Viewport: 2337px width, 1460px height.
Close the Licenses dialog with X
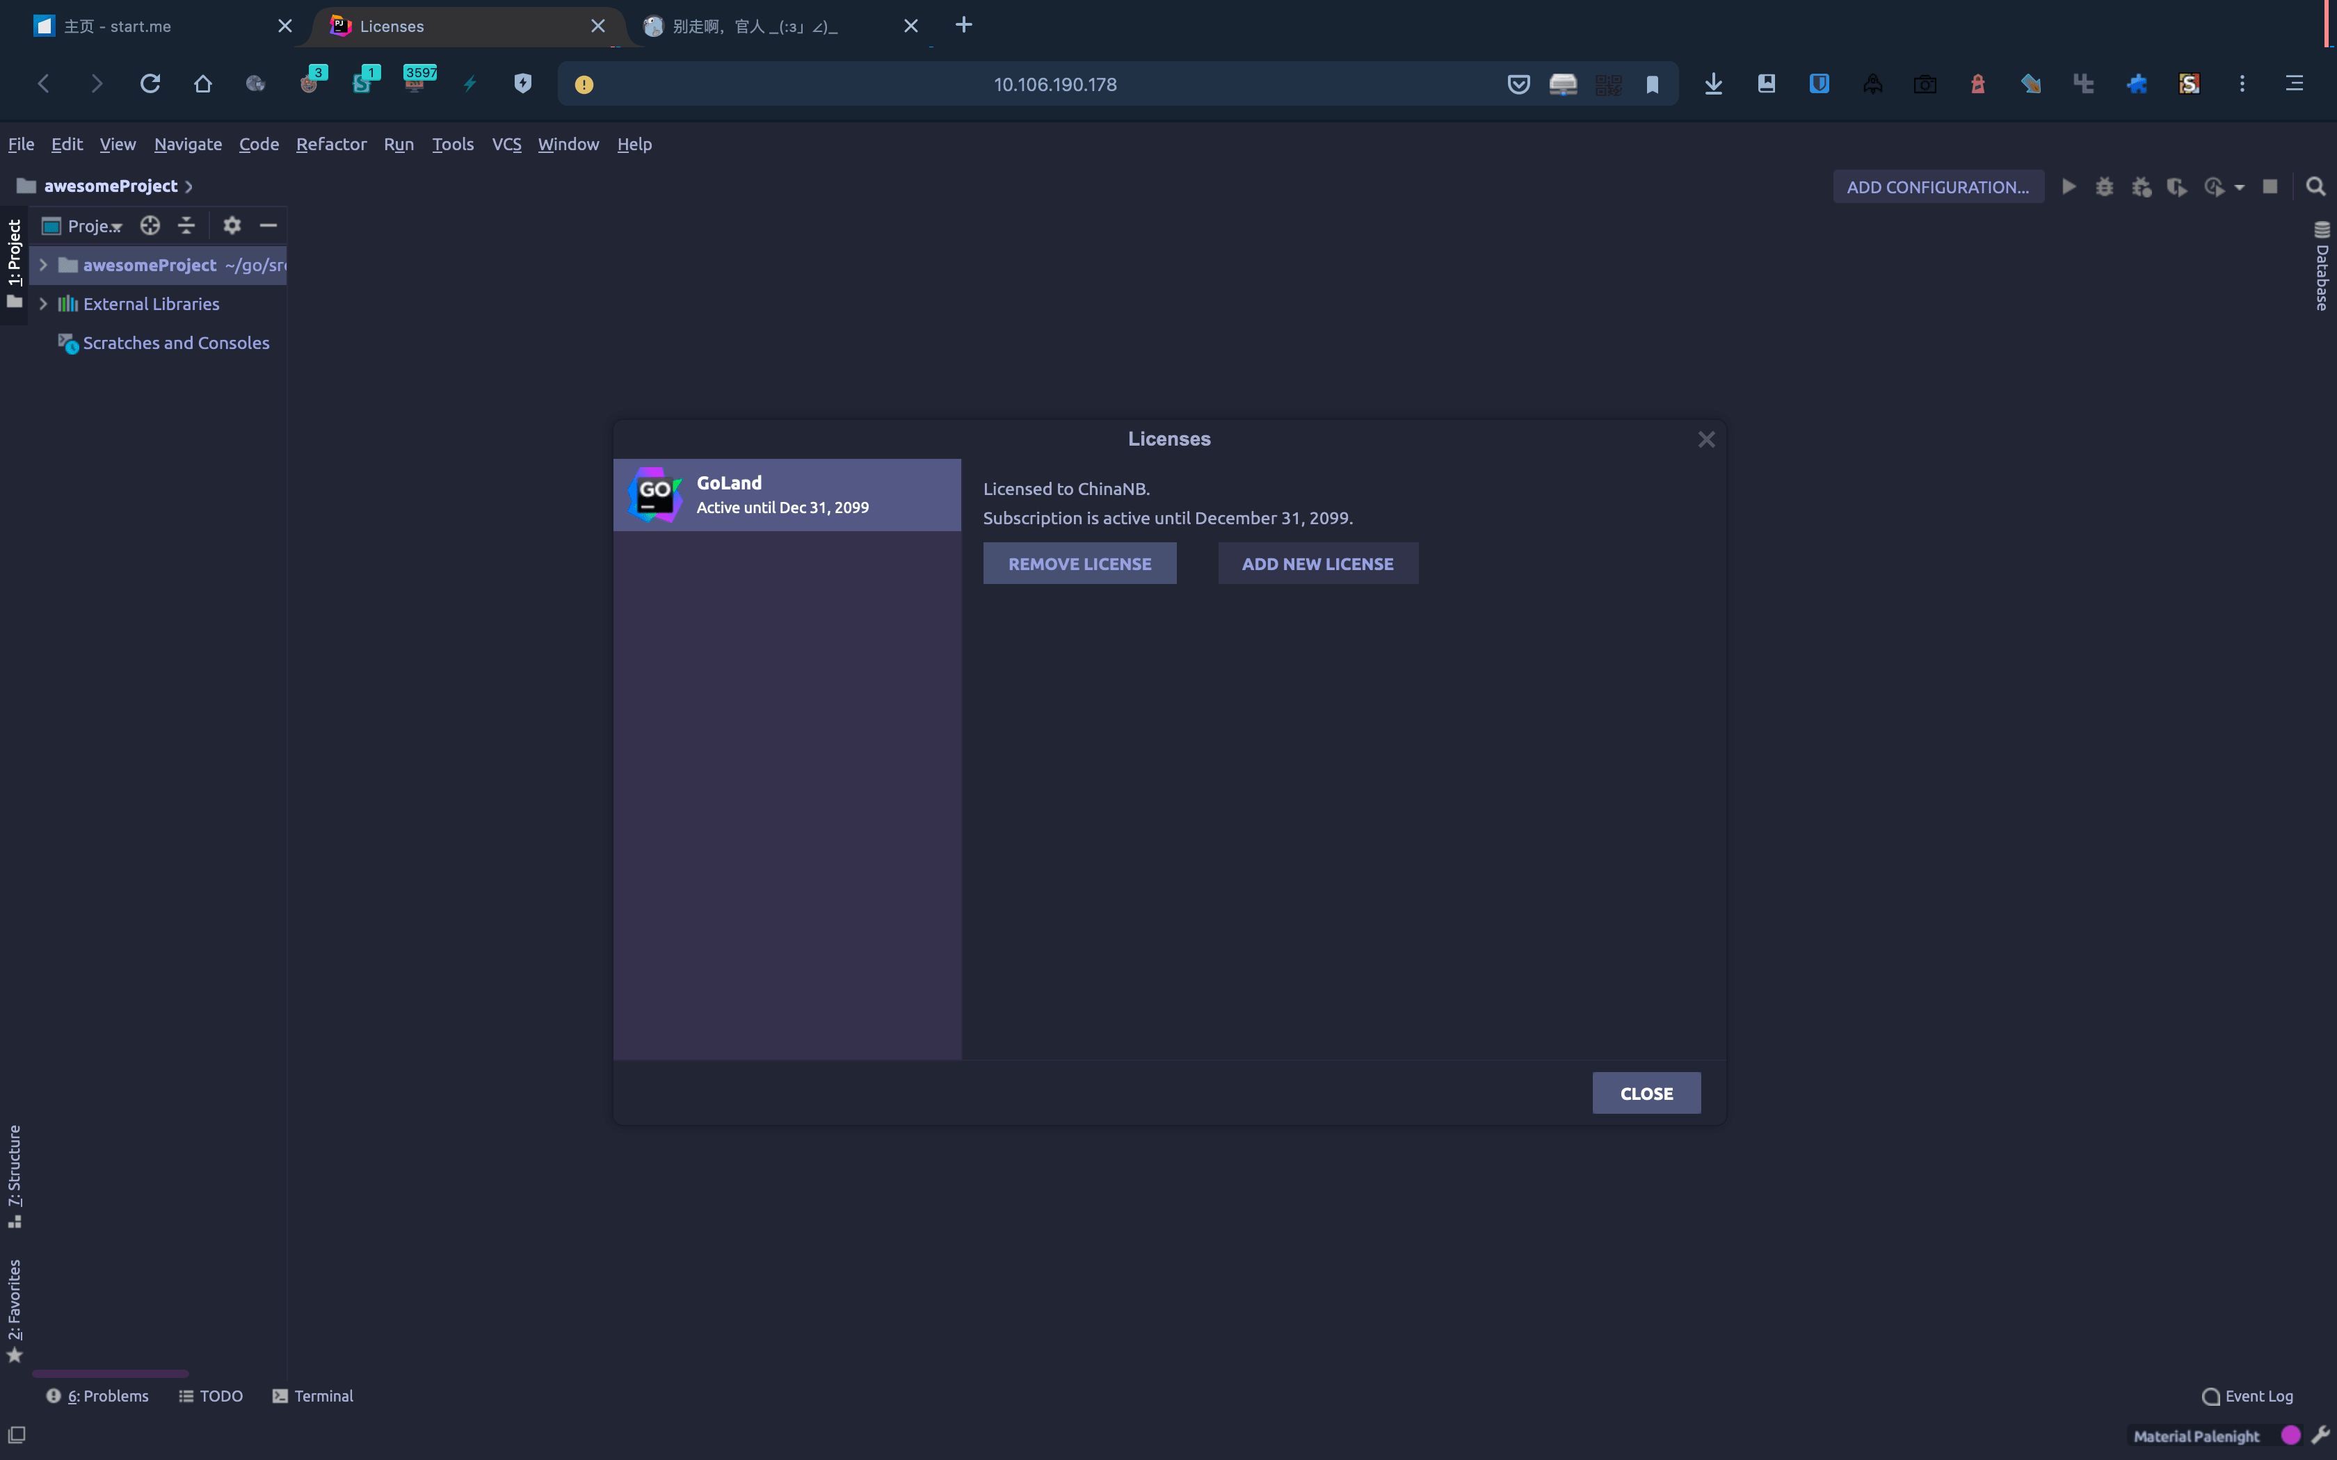1706,439
